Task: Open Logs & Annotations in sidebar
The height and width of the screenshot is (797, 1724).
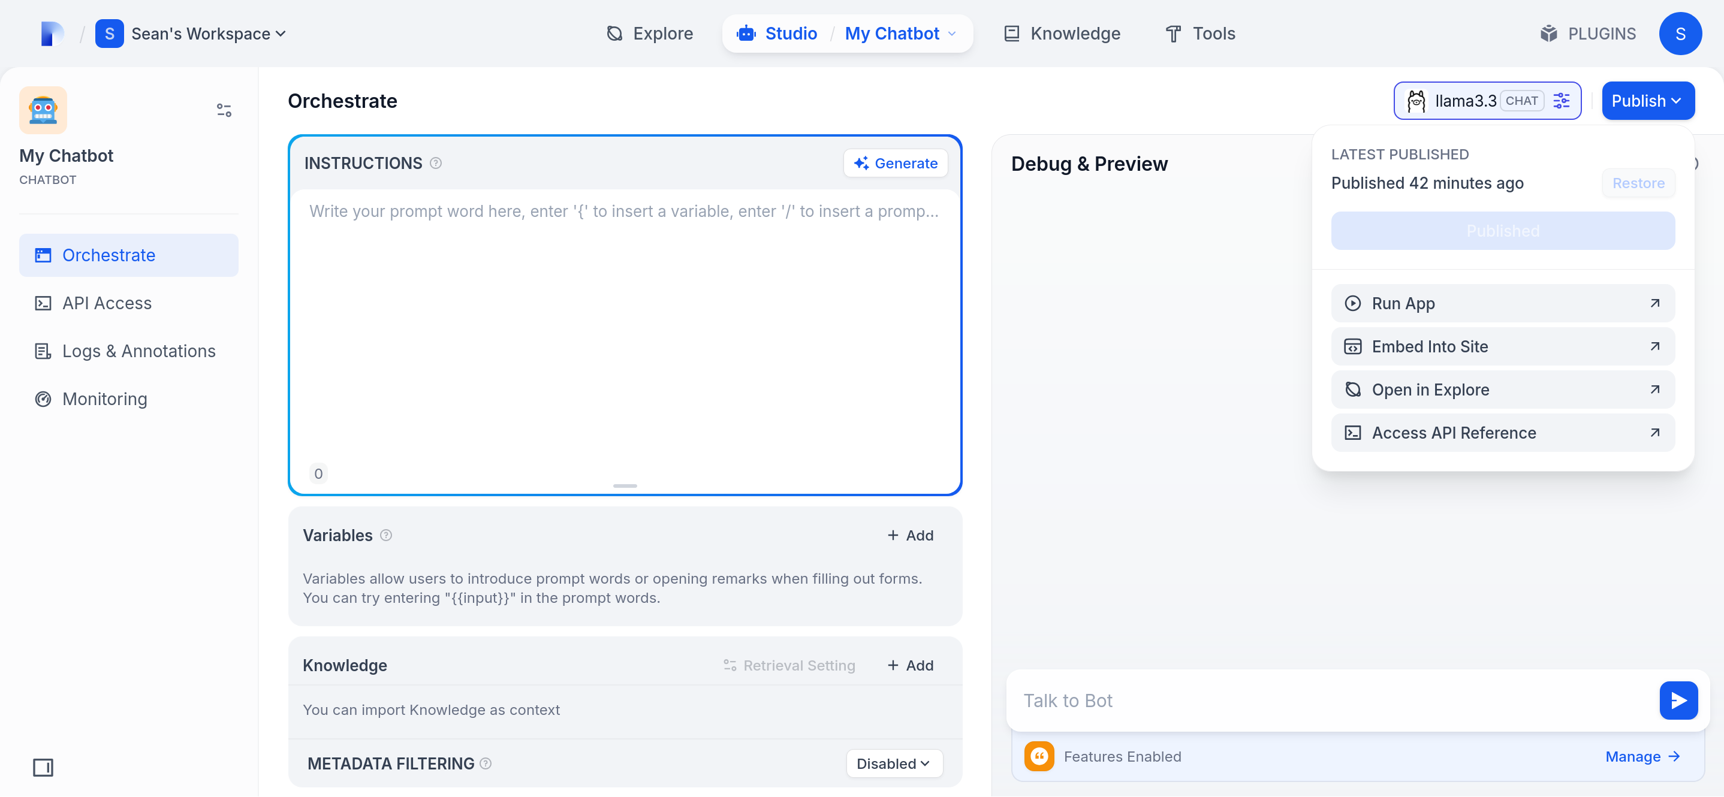Action: pos(138,351)
